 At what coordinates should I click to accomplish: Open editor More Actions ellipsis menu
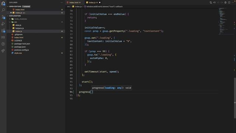[x=233, y=3]
